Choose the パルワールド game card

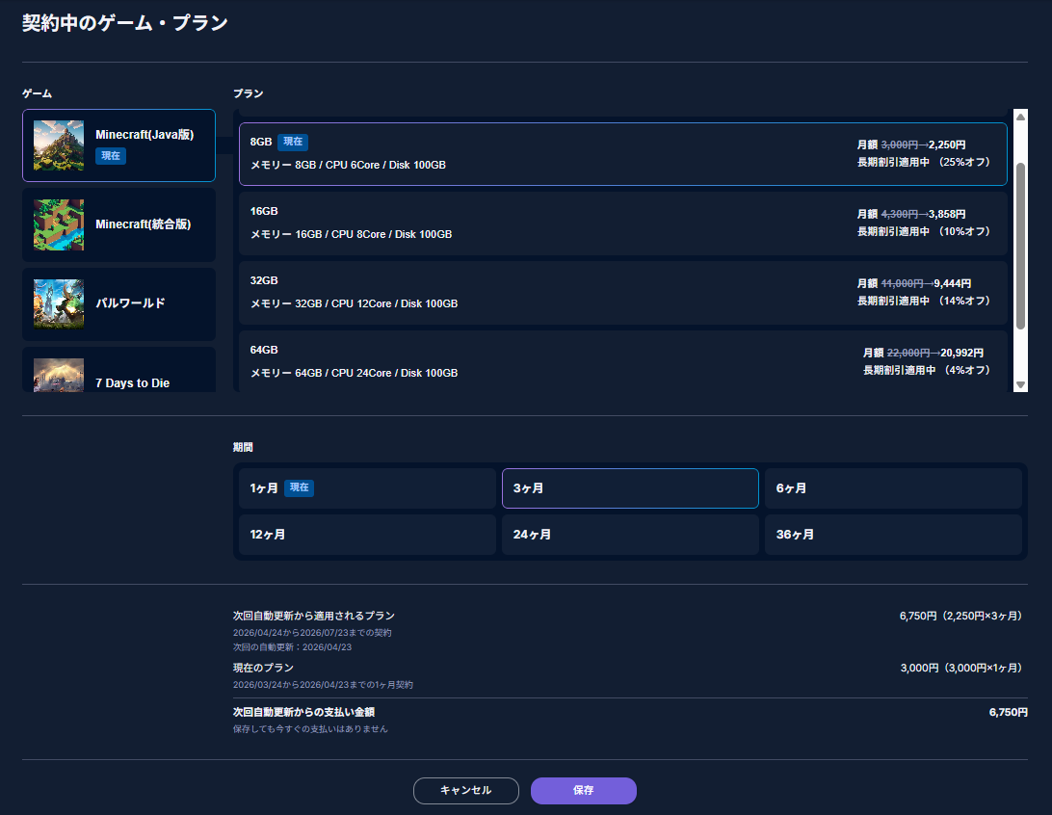coord(118,303)
